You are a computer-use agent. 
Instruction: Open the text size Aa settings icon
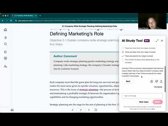point(5,66)
